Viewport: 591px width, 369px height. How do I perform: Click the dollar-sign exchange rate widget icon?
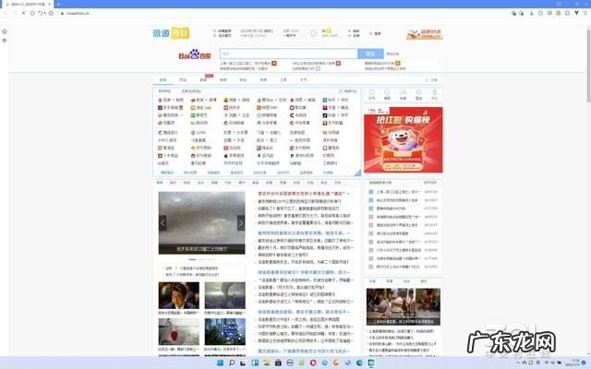point(435,94)
